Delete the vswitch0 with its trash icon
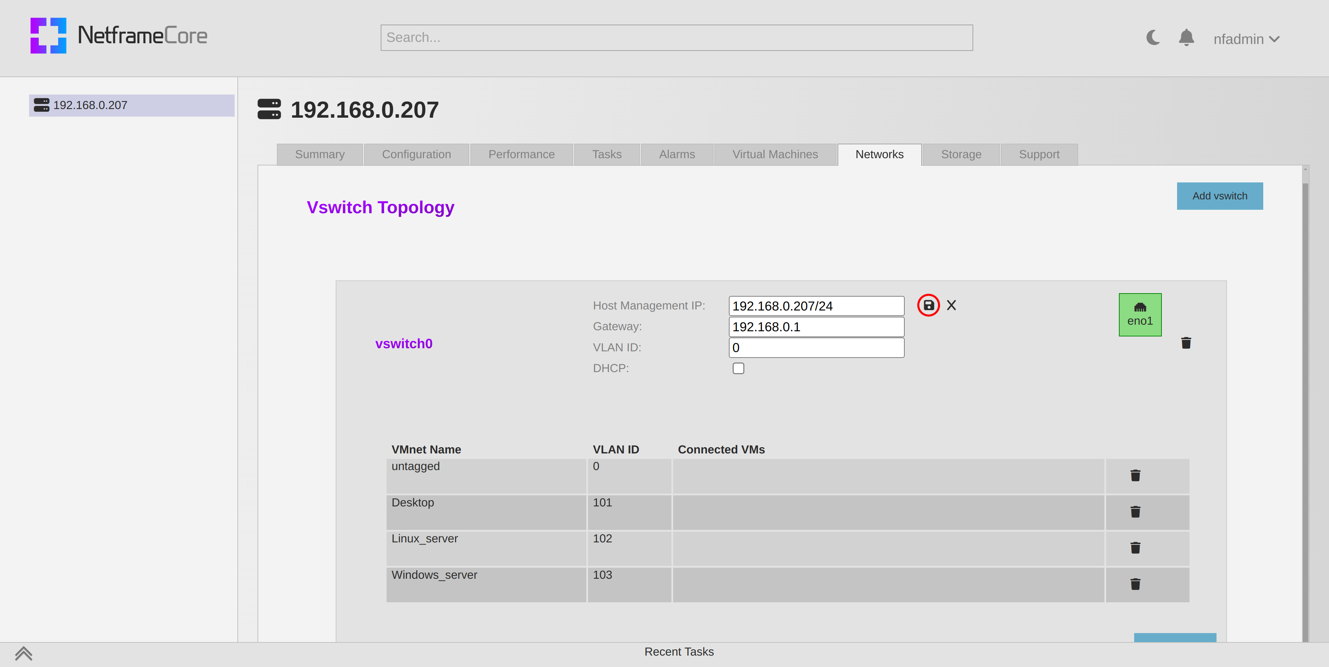1329x667 pixels. pos(1186,343)
